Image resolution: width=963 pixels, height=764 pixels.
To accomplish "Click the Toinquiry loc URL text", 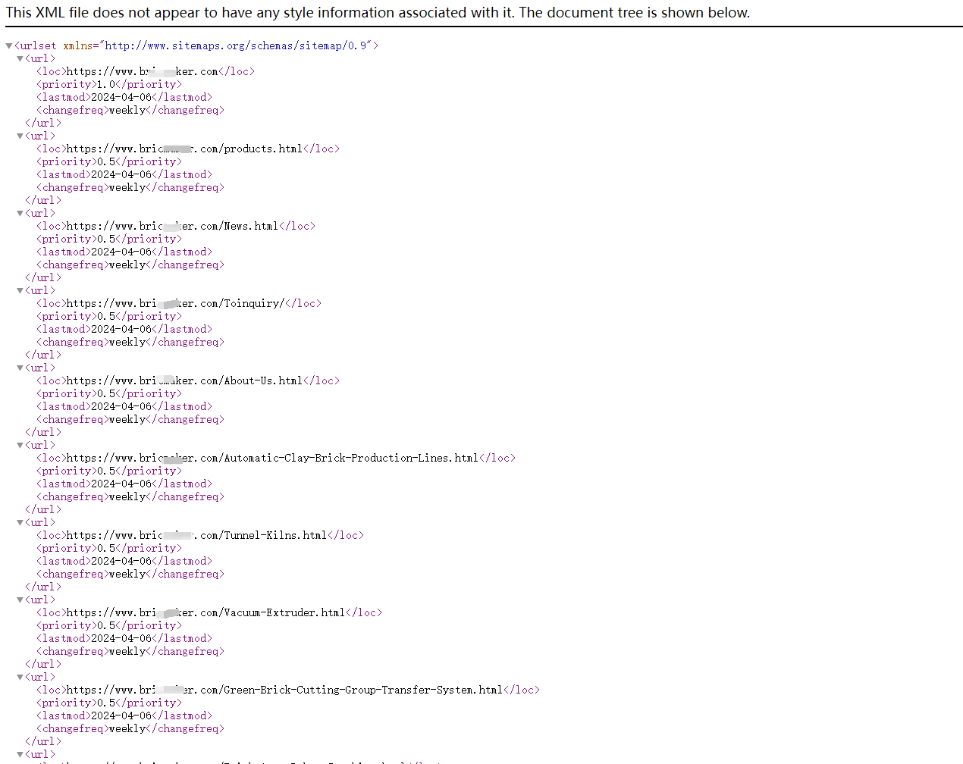I will point(175,304).
